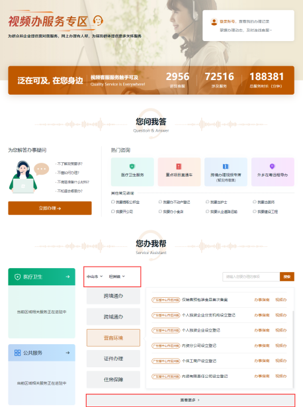303x407 pixels.
Task: Click the 我要建设工程 consultation link
Action: [x=268, y=212]
